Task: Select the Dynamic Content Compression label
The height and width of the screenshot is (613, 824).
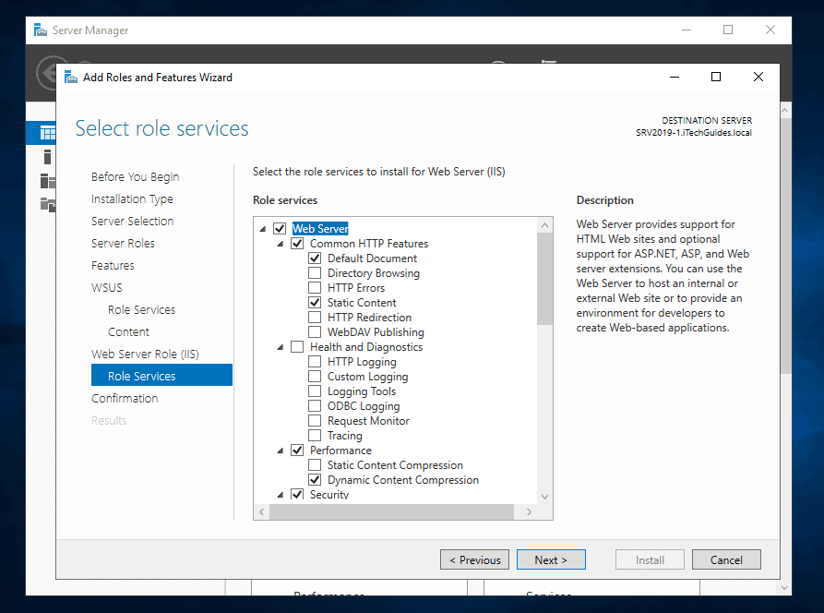Action: [x=403, y=480]
